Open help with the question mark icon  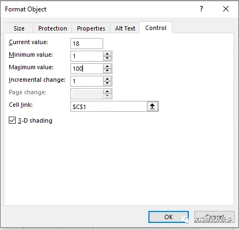[x=201, y=9]
